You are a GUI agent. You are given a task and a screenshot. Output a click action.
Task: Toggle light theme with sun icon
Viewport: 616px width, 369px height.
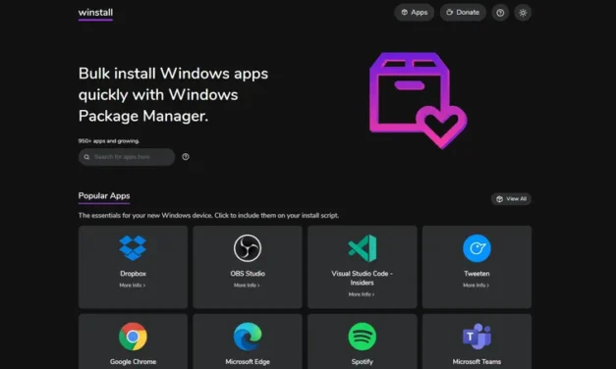pyautogui.click(x=523, y=13)
